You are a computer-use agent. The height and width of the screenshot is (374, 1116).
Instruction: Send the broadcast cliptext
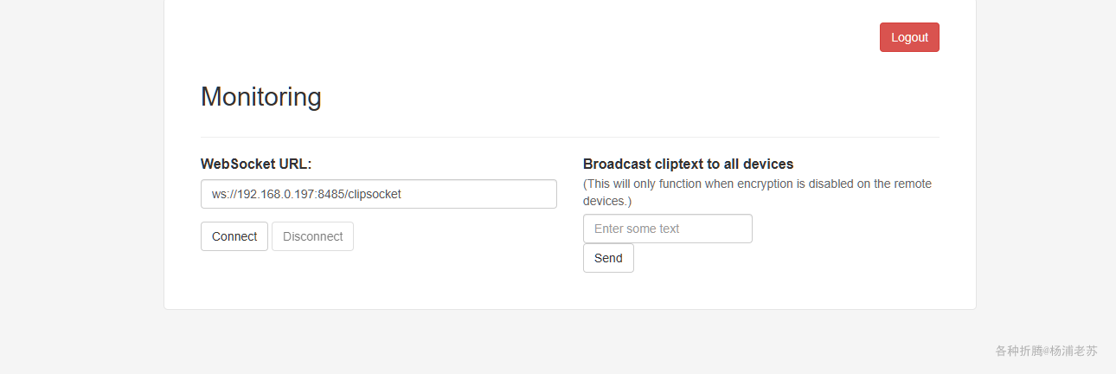[x=608, y=258]
